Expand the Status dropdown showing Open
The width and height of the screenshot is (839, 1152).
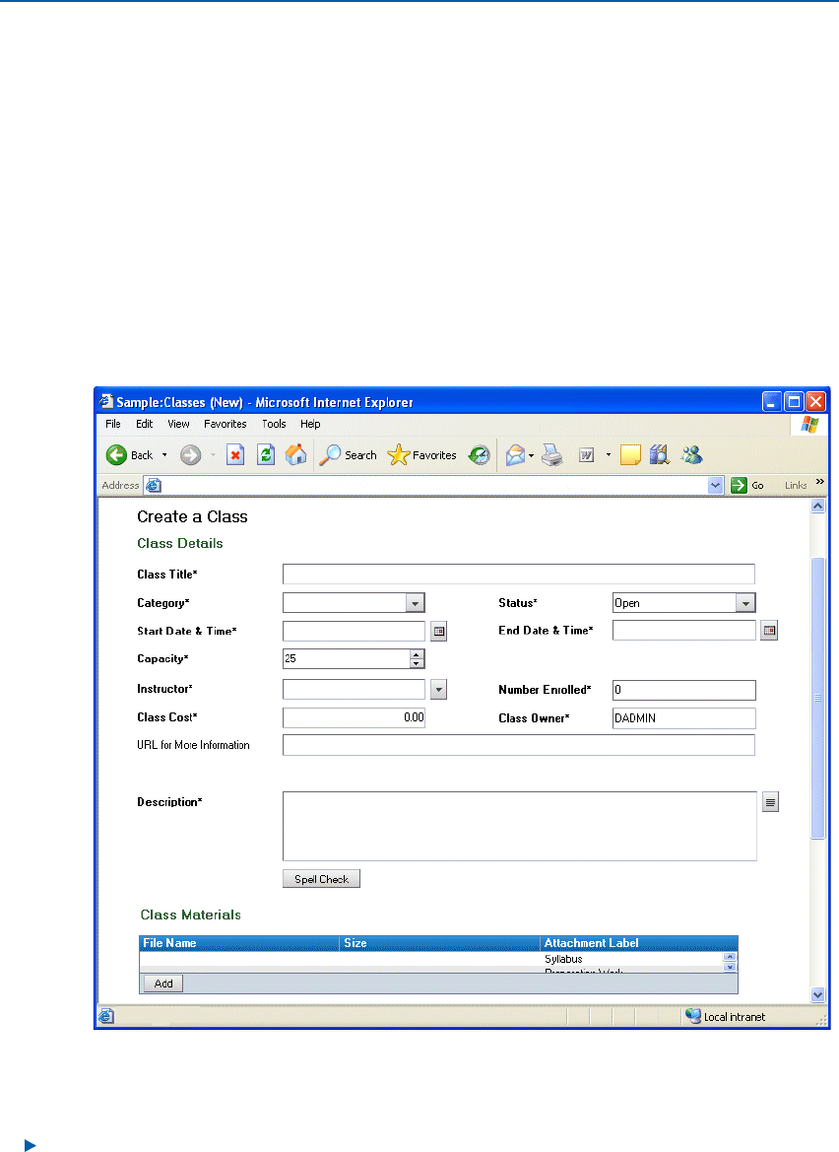tap(745, 603)
